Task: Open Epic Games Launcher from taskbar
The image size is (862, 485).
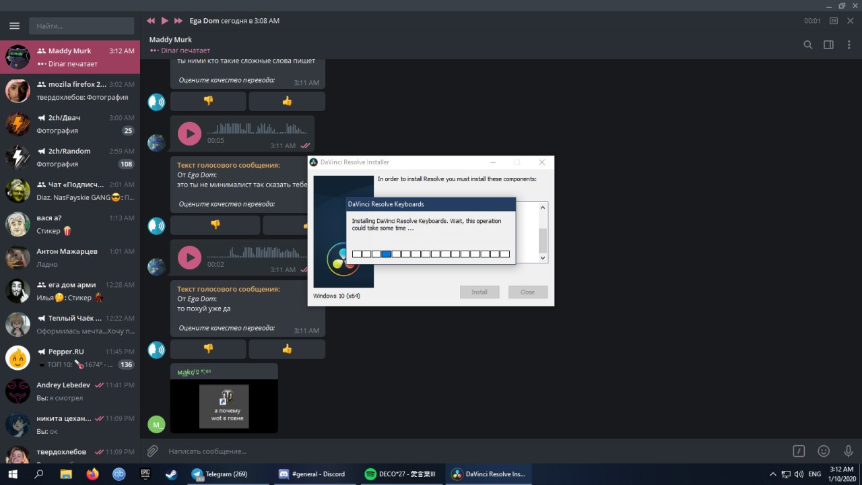Action: click(145, 474)
